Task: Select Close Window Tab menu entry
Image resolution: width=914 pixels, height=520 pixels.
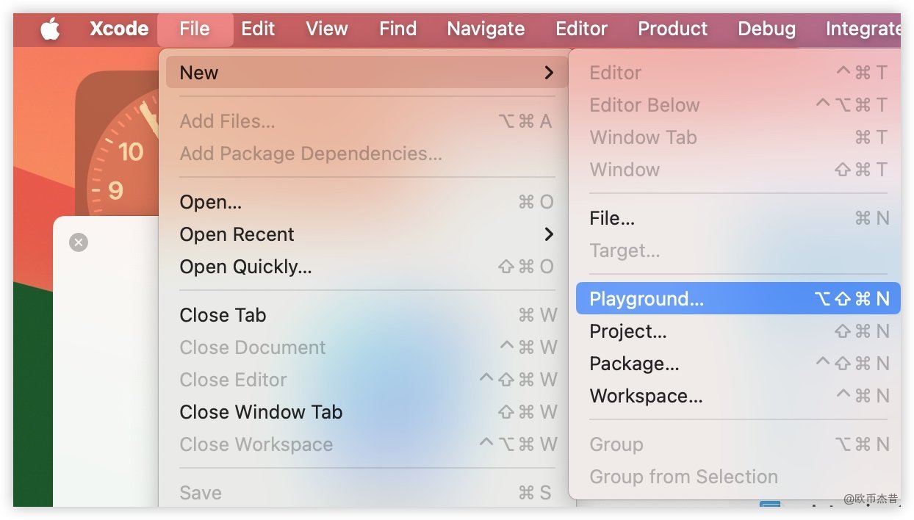Action: [261, 412]
